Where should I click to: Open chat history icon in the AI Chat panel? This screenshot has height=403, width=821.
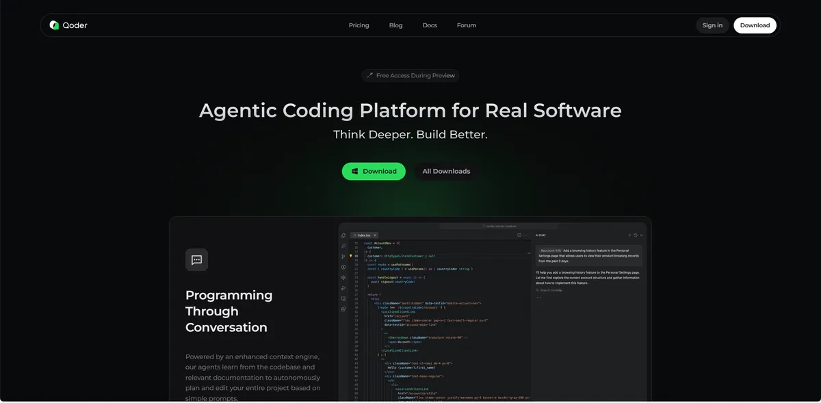pyautogui.click(x=636, y=235)
